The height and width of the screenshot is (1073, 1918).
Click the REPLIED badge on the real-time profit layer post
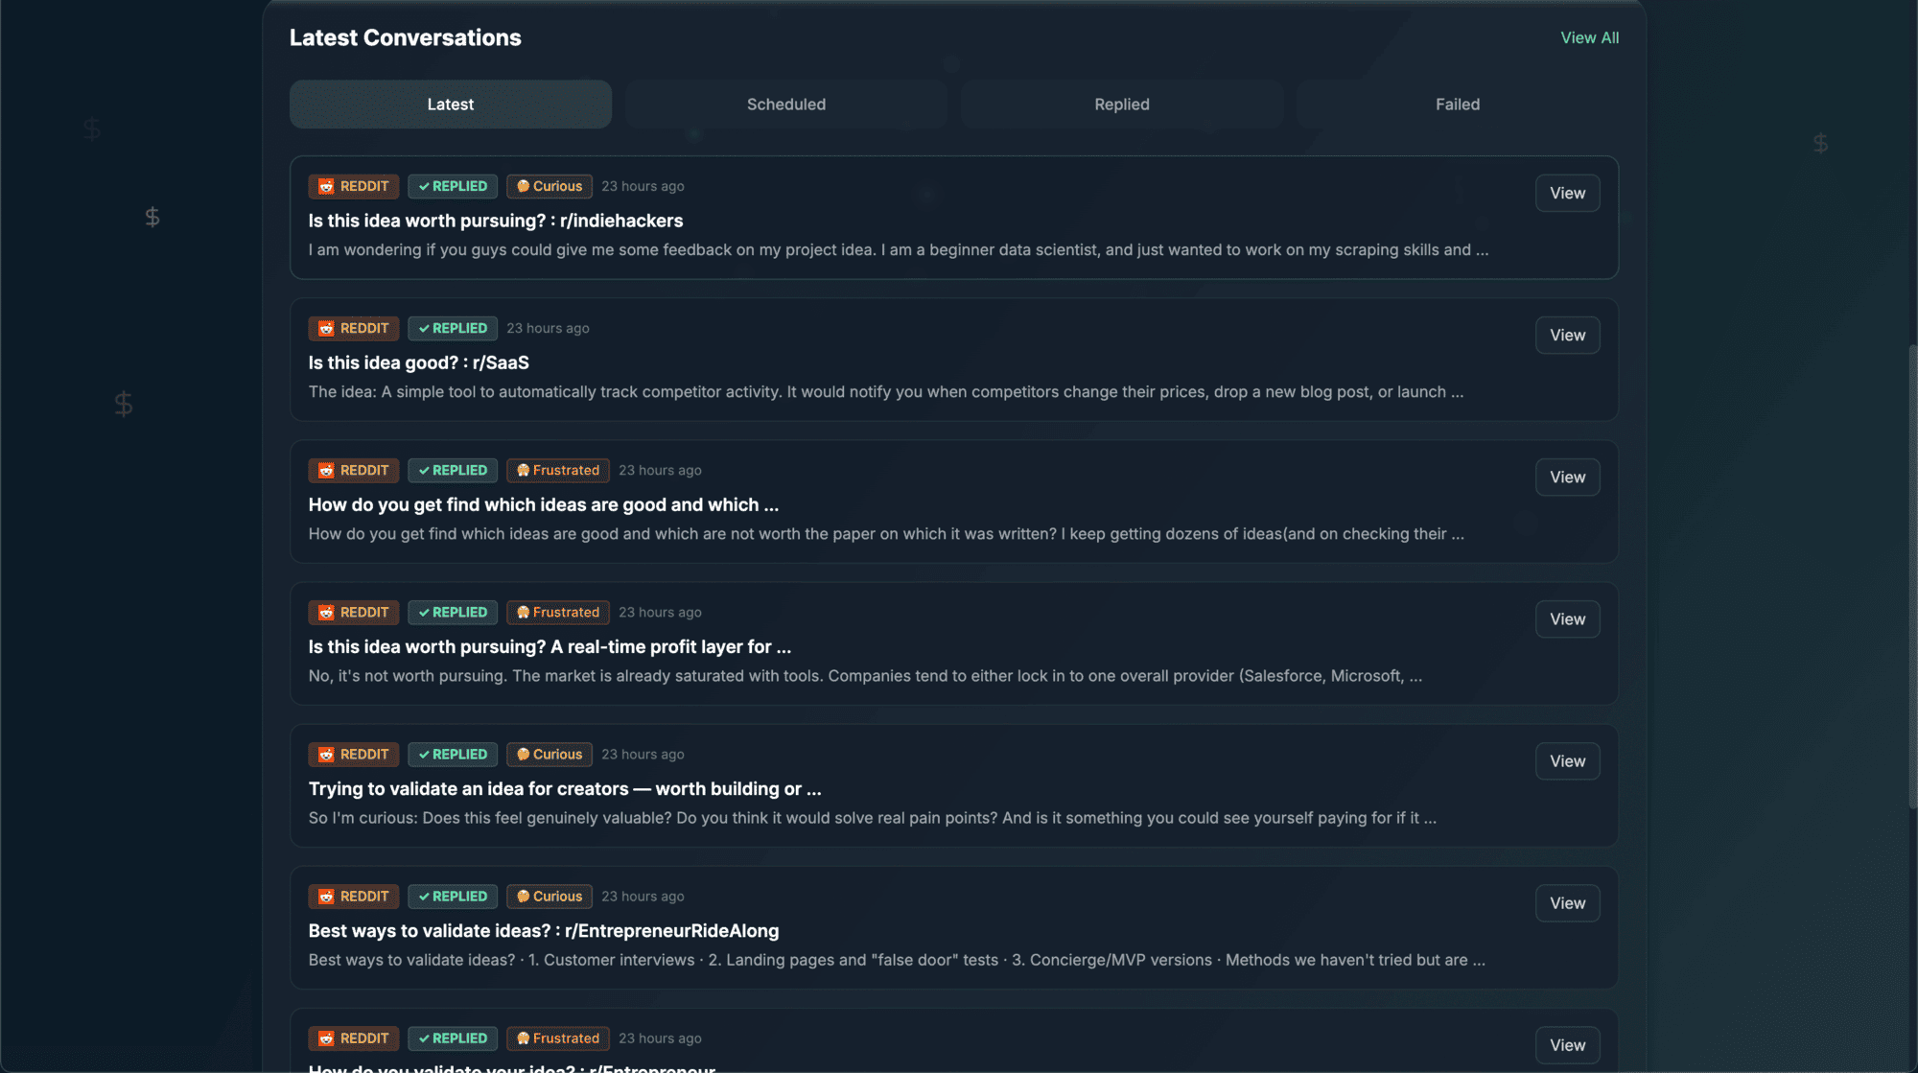click(x=452, y=612)
